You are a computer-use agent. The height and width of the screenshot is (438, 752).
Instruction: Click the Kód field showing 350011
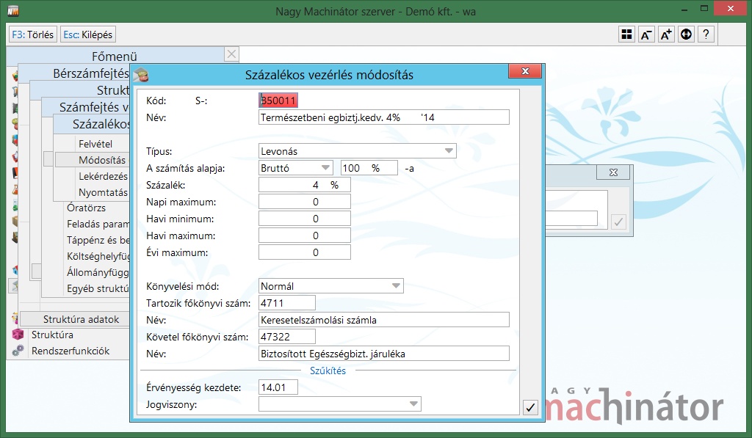pyautogui.click(x=278, y=101)
